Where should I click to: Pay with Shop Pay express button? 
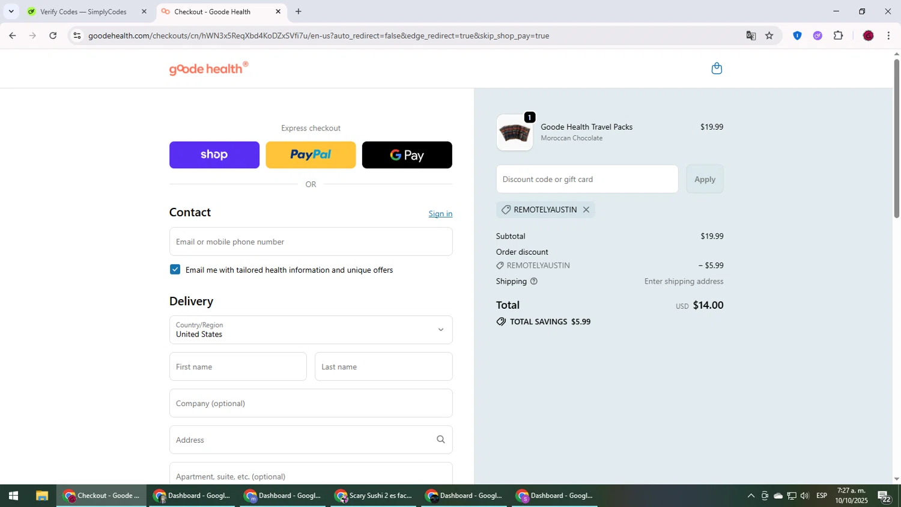click(214, 155)
